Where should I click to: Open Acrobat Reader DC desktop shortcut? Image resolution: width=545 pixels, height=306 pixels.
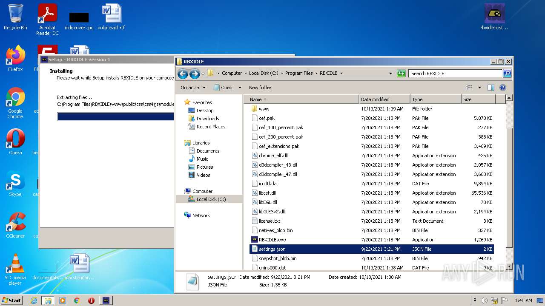click(x=47, y=20)
